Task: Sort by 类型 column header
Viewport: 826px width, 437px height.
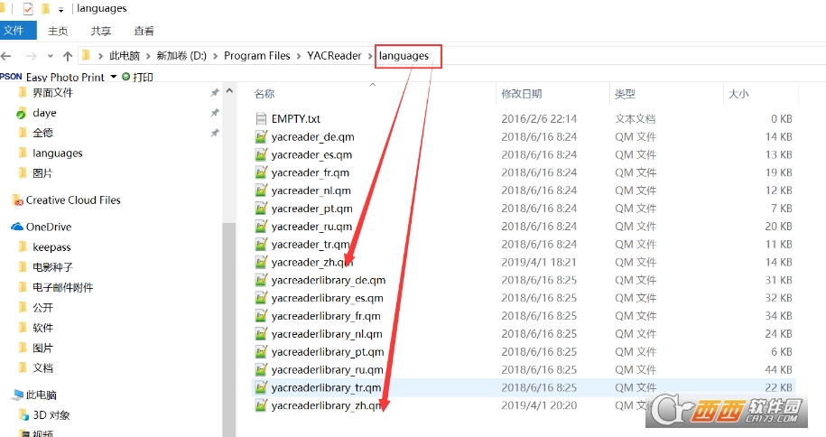Action: (625, 94)
